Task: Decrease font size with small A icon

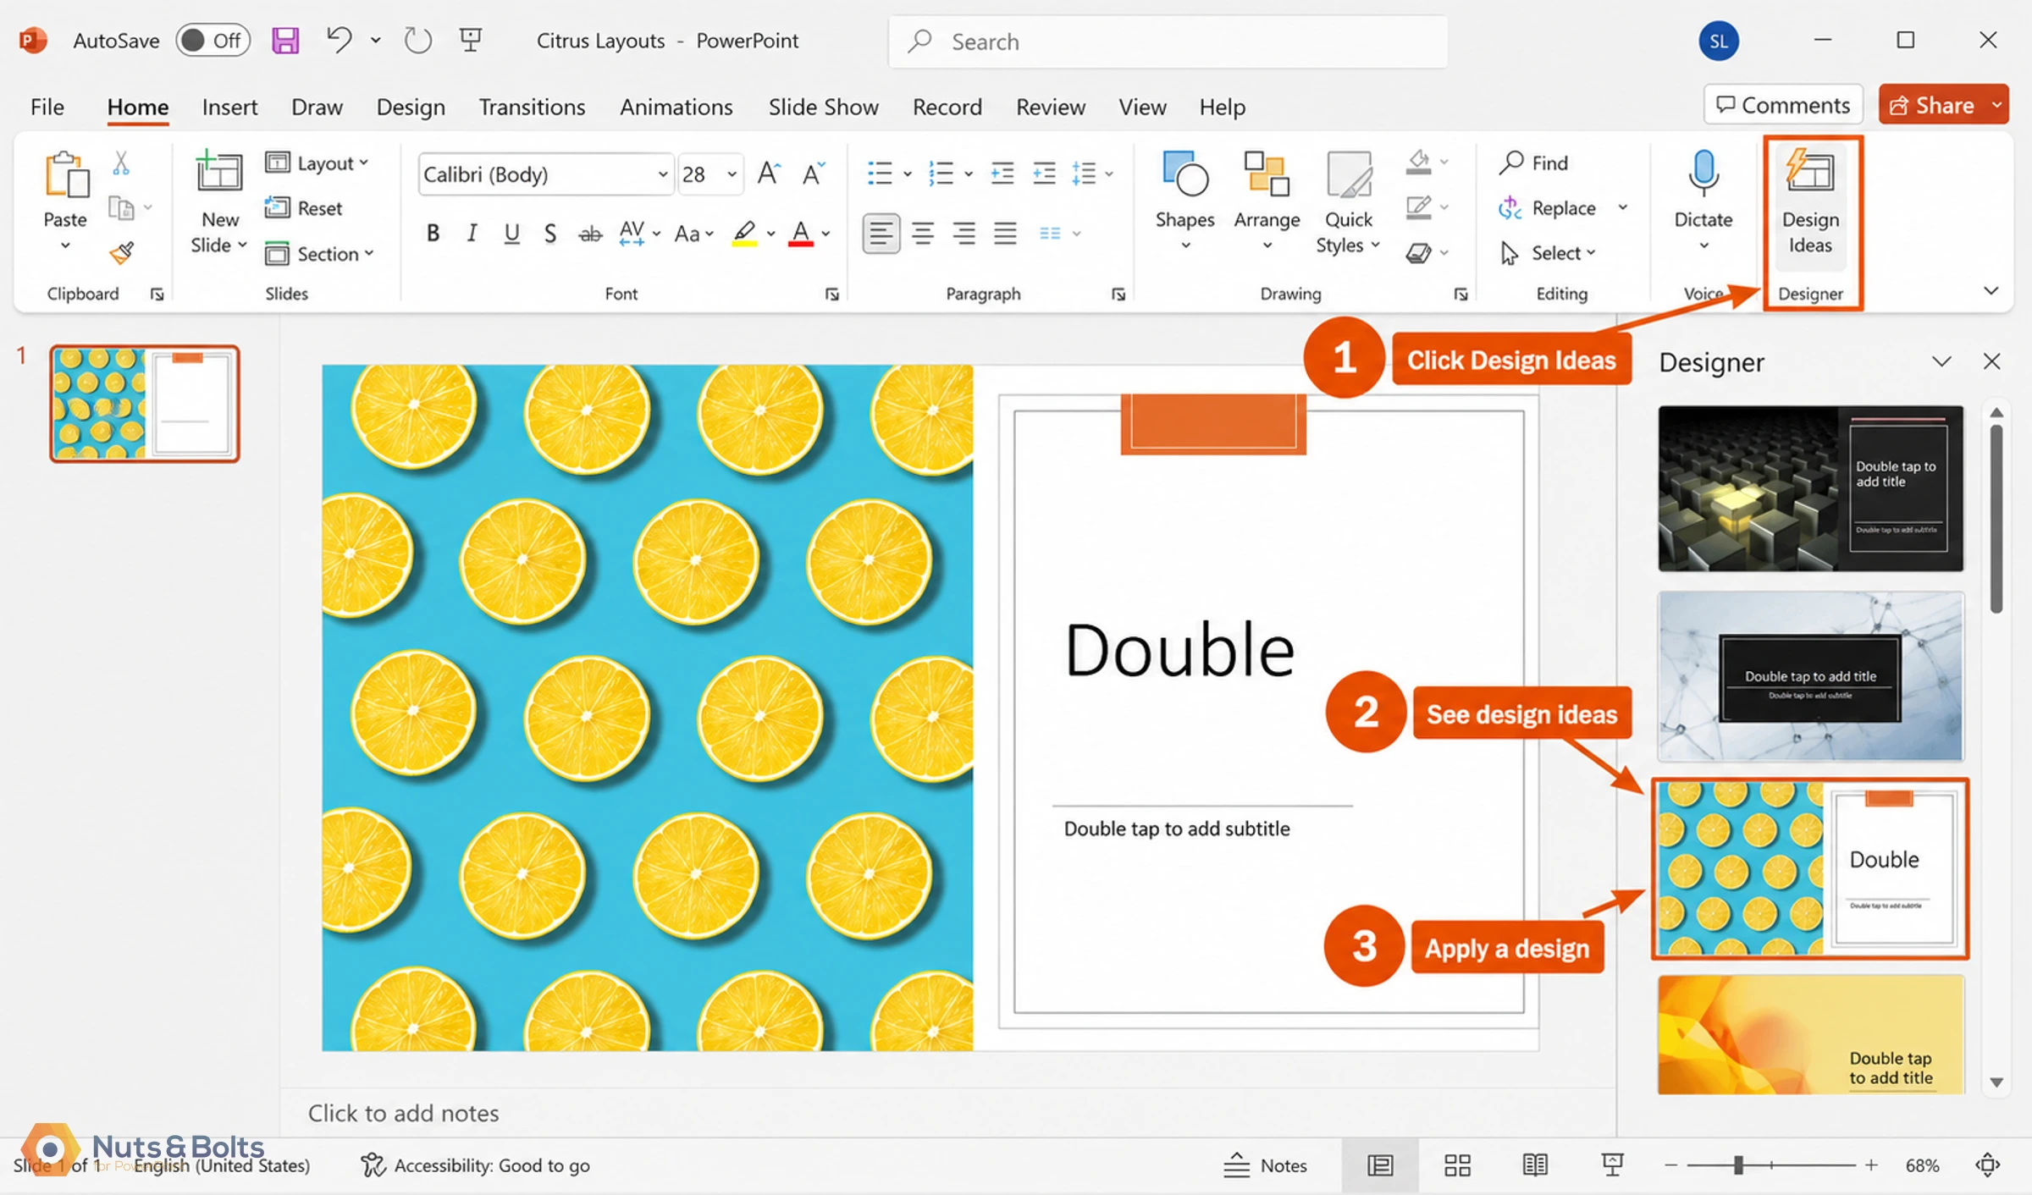Action: pos(813,173)
